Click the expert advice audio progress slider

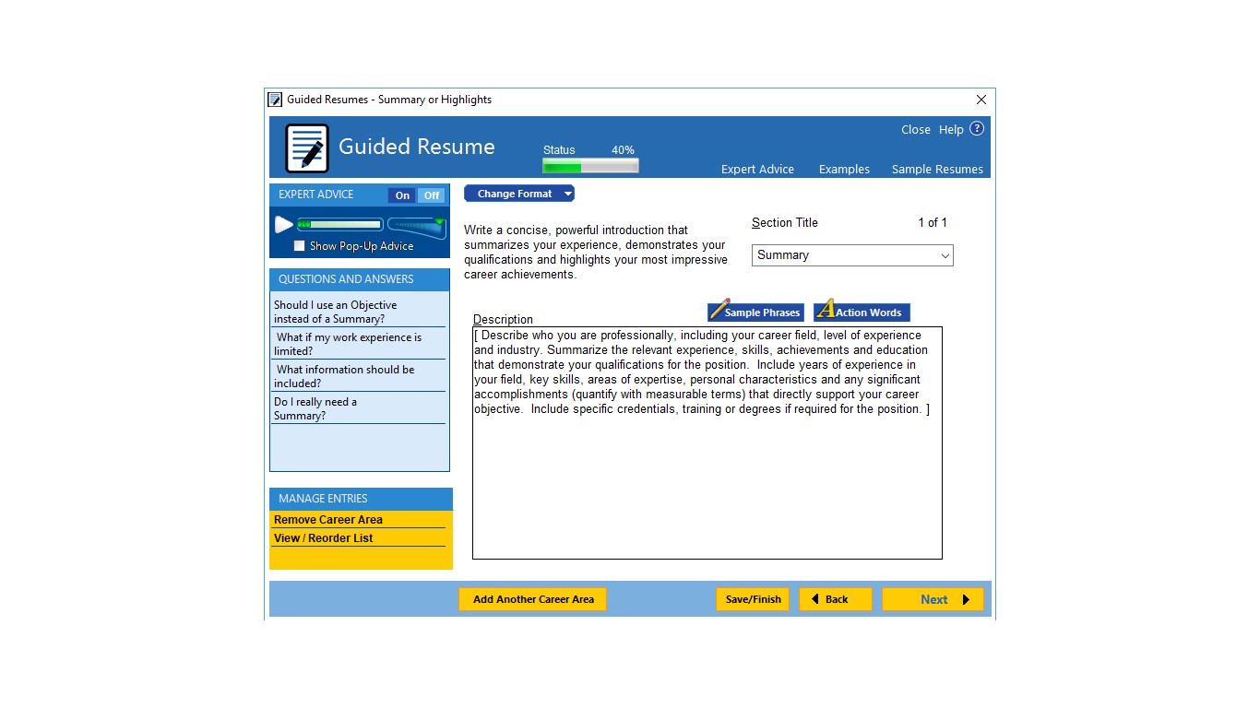tap(339, 224)
